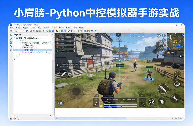Close the Python panel

point(53,35)
